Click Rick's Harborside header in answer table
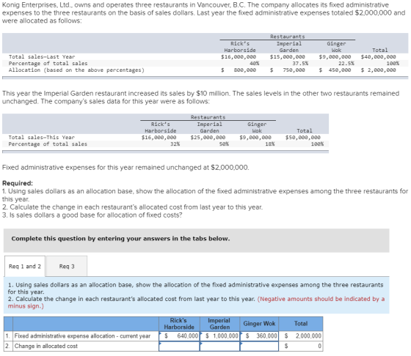This screenshot has width=411, height=356. (179, 324)
